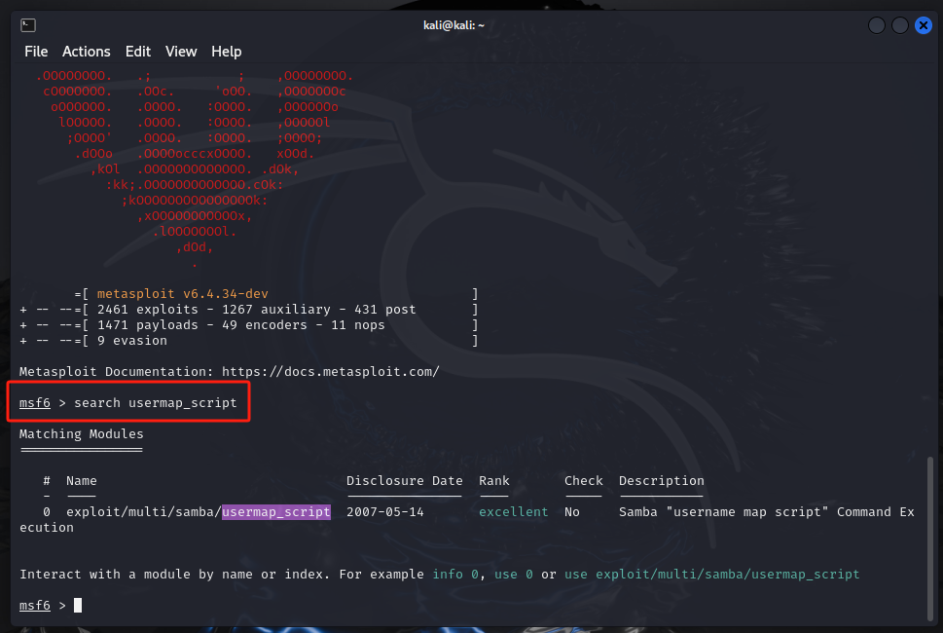
Task: Click the 'No' value under Check
Action: coord(572,512)
